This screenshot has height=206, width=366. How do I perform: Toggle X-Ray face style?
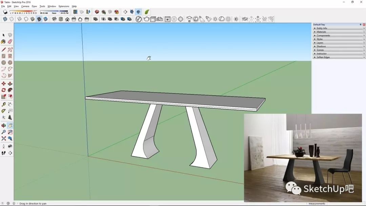point(5,19)
